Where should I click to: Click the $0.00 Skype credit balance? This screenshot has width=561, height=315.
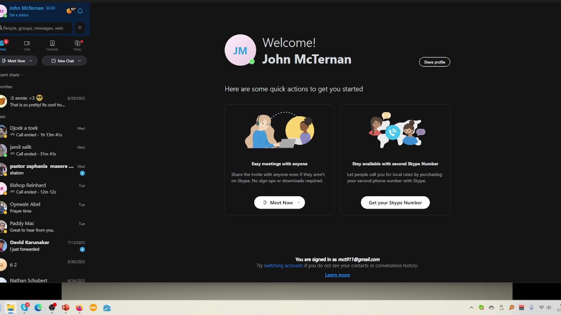[50, 8]
